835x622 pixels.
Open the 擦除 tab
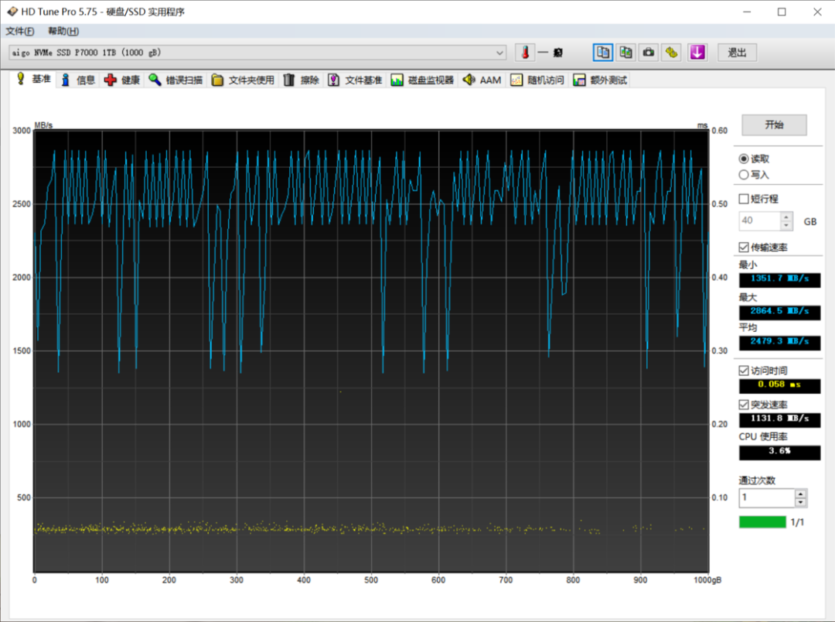coord(302,80)
